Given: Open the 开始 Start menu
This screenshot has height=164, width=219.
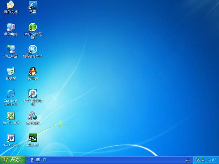Looking at the screenshot, I should pos(13,160).
